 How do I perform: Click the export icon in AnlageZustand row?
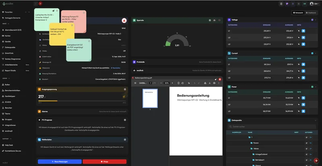[x=311, y=154]
